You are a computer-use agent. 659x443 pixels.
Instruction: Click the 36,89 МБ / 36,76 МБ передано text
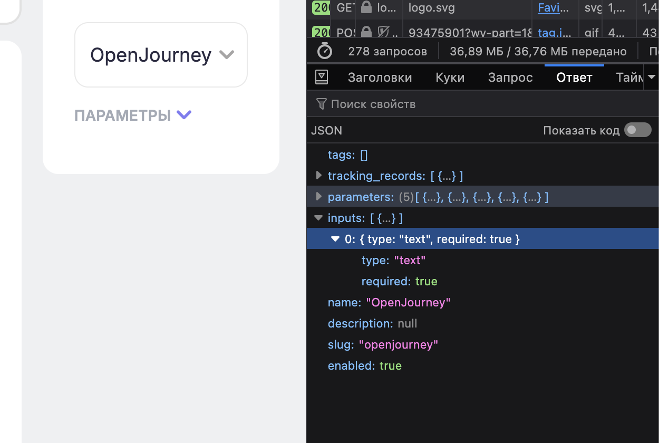538,51
